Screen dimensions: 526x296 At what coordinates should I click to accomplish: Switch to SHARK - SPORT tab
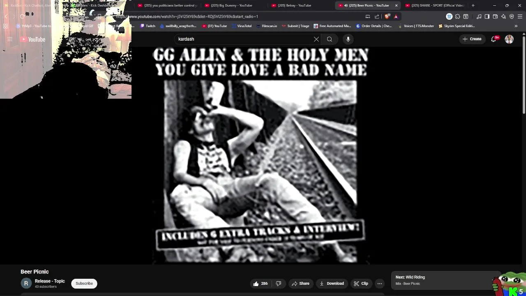point(435,5)
